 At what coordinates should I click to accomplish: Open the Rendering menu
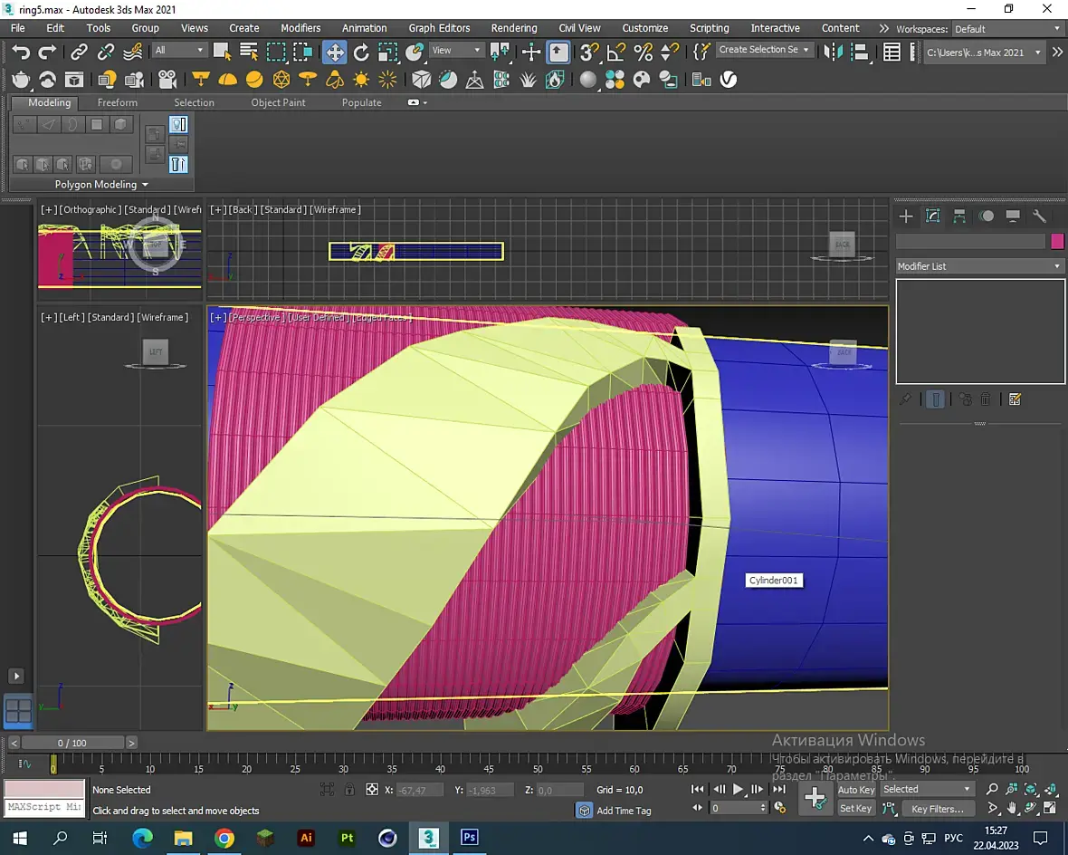click(513, 28)
